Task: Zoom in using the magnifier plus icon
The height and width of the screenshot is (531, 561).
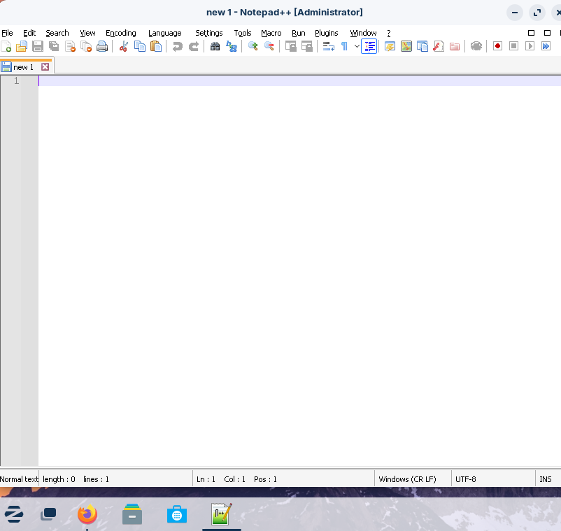Action: point(253,46)
